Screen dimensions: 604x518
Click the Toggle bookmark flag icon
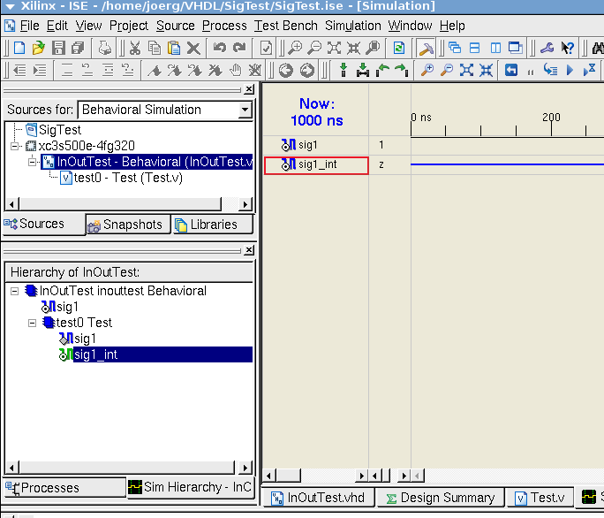pos(155,70)
